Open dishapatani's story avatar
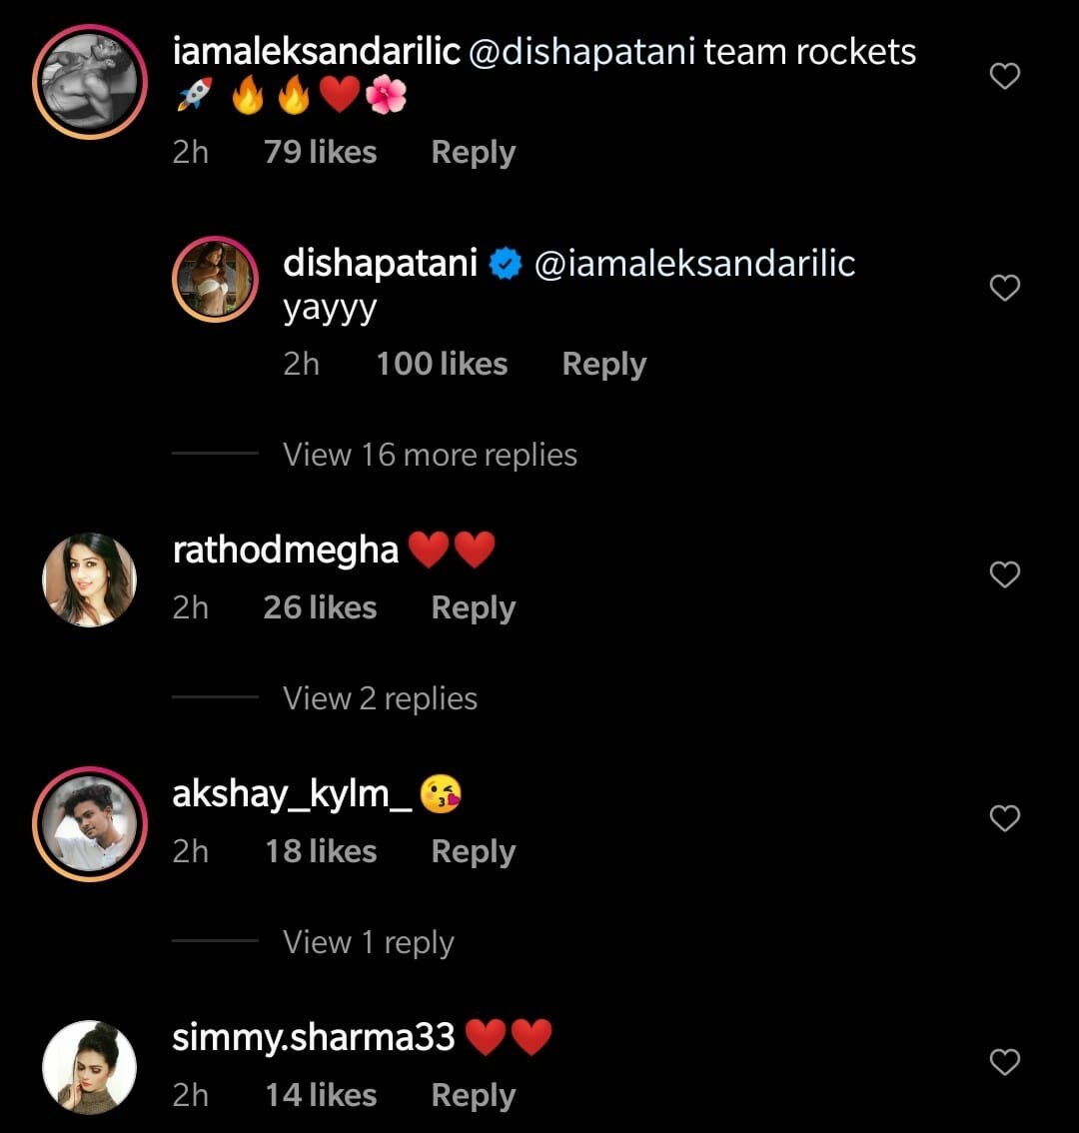This screenshot has width=1079, height=1133. click(x=216, y=280)
